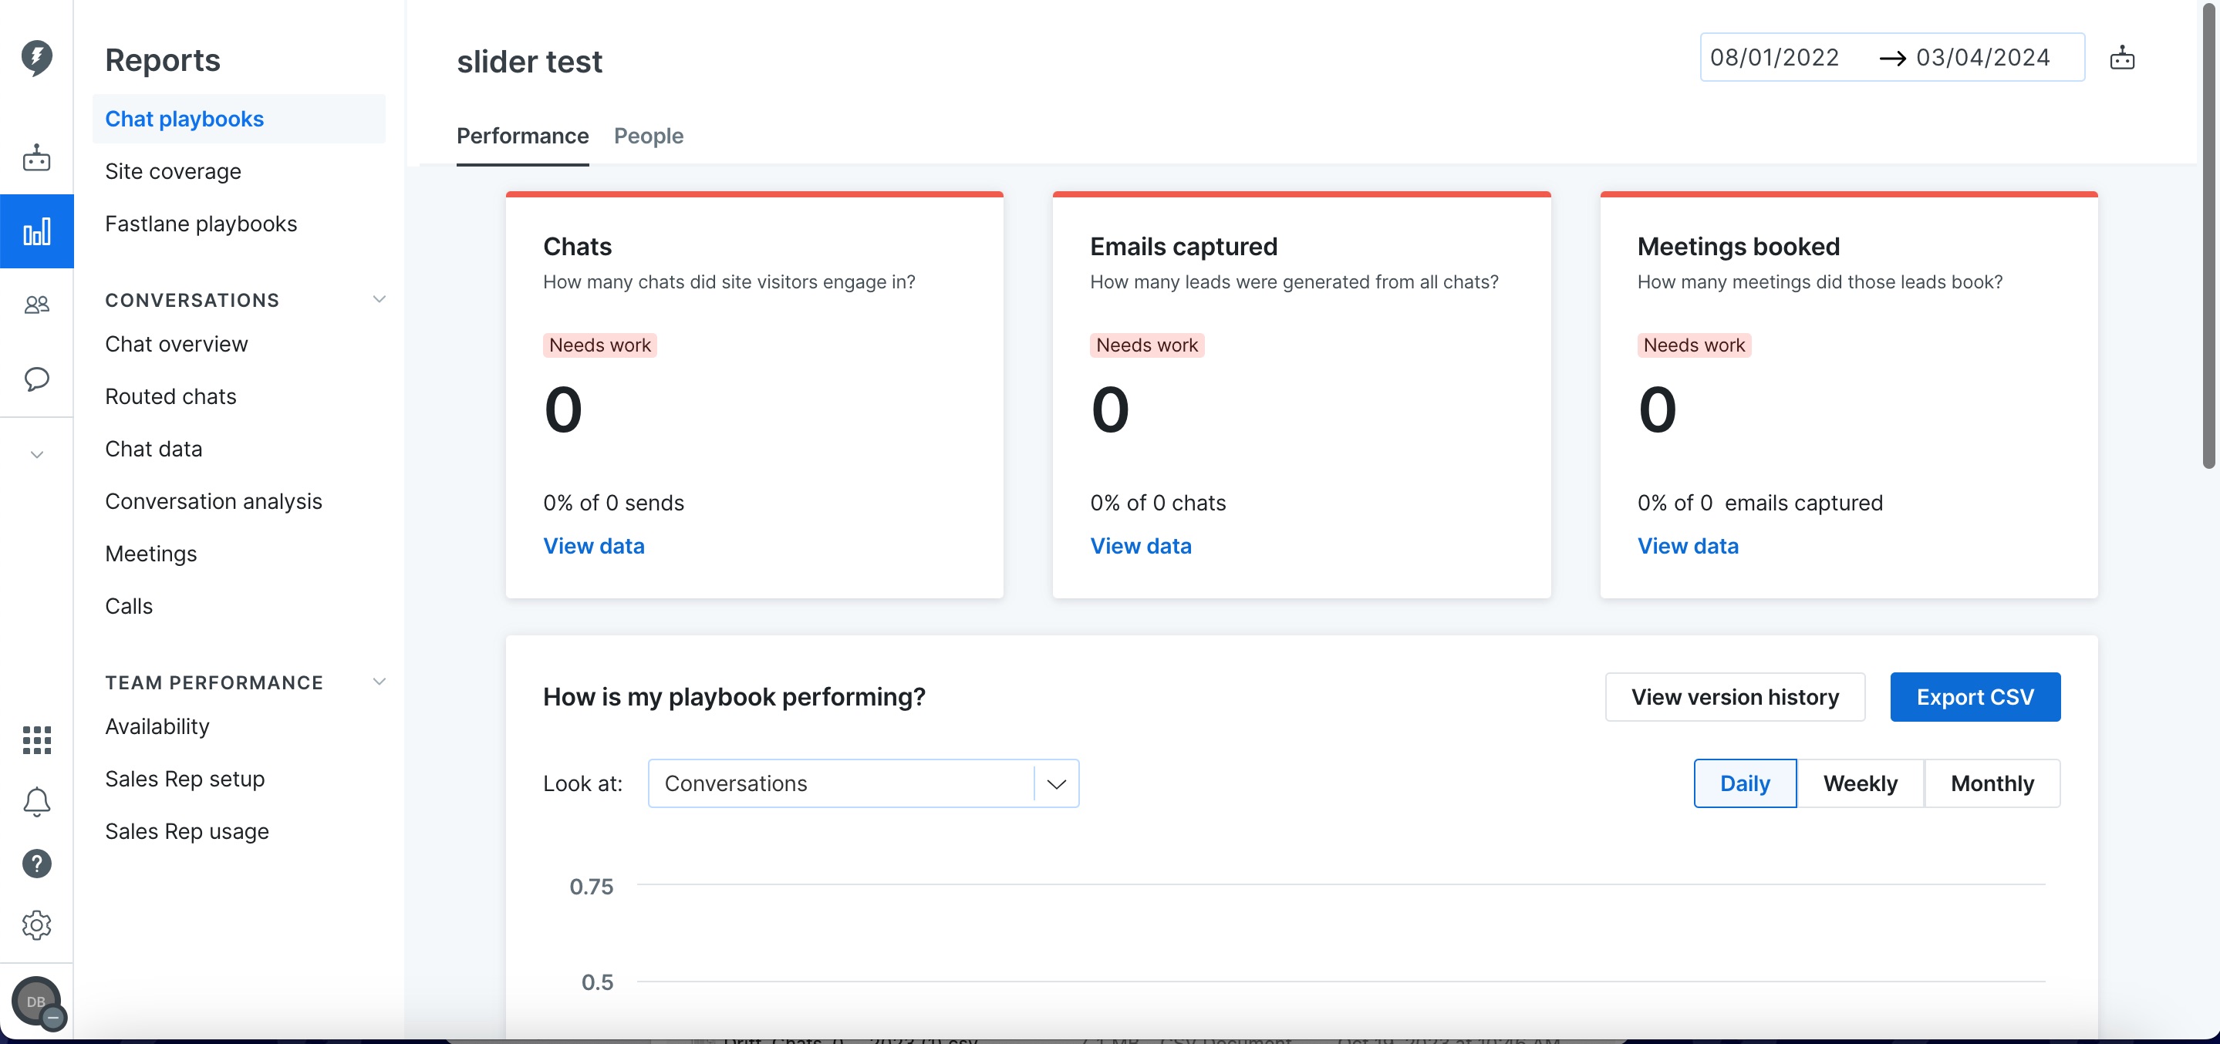Image resolution: width=2220 pixels, height=1044 pixels.
Task: Open the playbooks bot icon in left rail
Action: point(36,157)
